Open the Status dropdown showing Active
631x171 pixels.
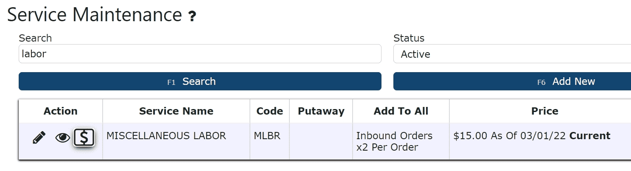[512, 54]
